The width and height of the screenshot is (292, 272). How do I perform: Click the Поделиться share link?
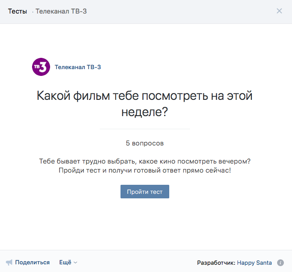tap(32, 263)
